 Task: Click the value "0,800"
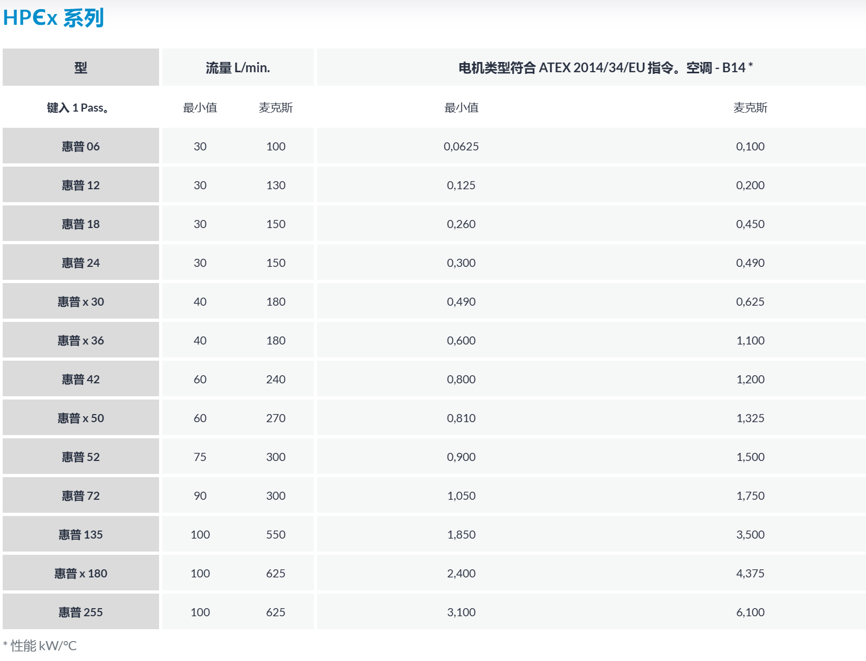click(x=462, y=380)
